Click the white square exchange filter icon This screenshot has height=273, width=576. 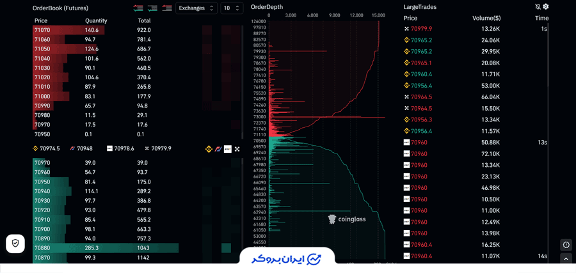pyautogui.click(x=227, y=149)
